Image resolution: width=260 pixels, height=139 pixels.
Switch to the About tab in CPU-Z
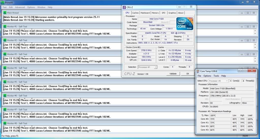pos(181,13)
